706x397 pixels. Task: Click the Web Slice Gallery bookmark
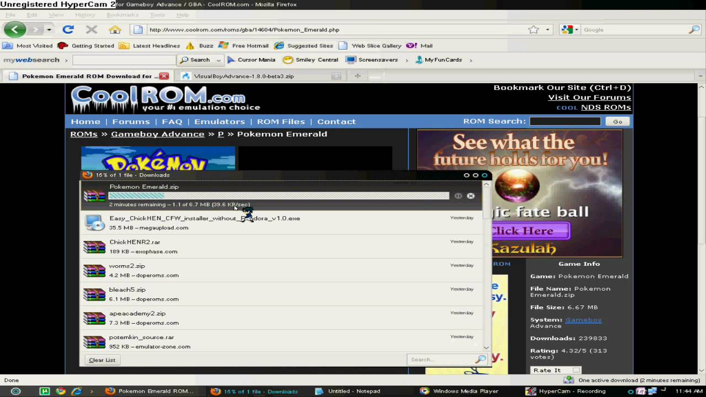370,46
